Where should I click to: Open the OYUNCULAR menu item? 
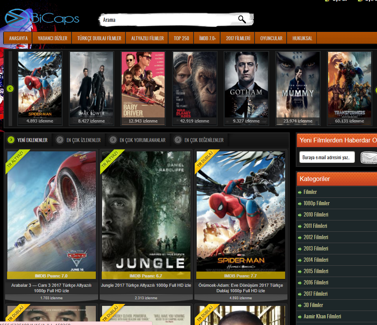(271, 38)
